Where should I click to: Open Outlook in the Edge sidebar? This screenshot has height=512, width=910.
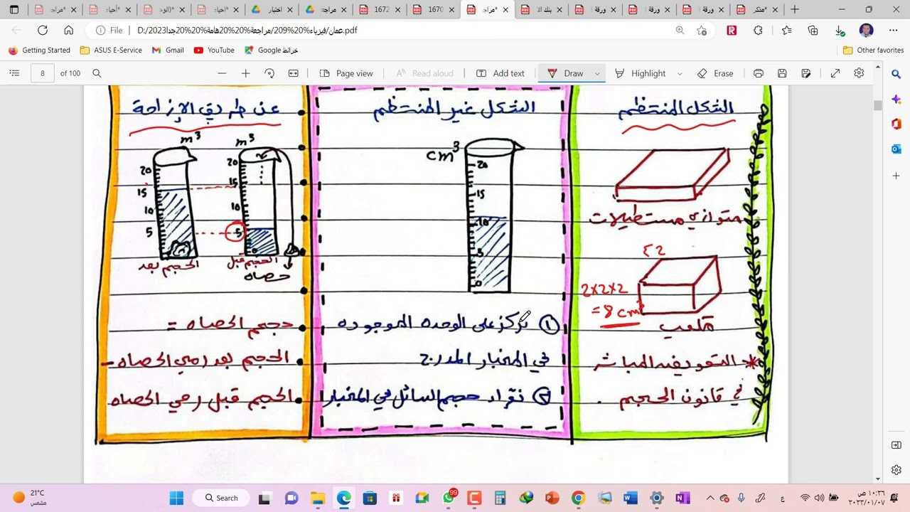click(896, 149)
